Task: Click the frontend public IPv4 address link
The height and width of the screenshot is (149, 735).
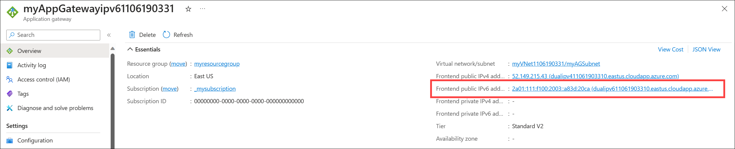Action: (x=595, y=76)
